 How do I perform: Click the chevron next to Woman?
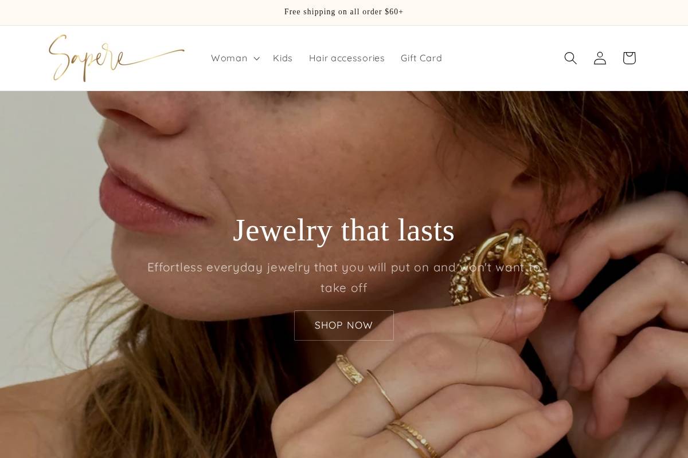click(x=256, y=58)
